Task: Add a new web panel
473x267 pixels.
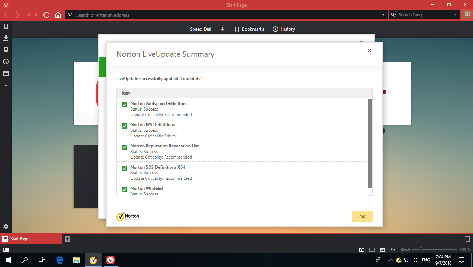Action: coord(6,85)
